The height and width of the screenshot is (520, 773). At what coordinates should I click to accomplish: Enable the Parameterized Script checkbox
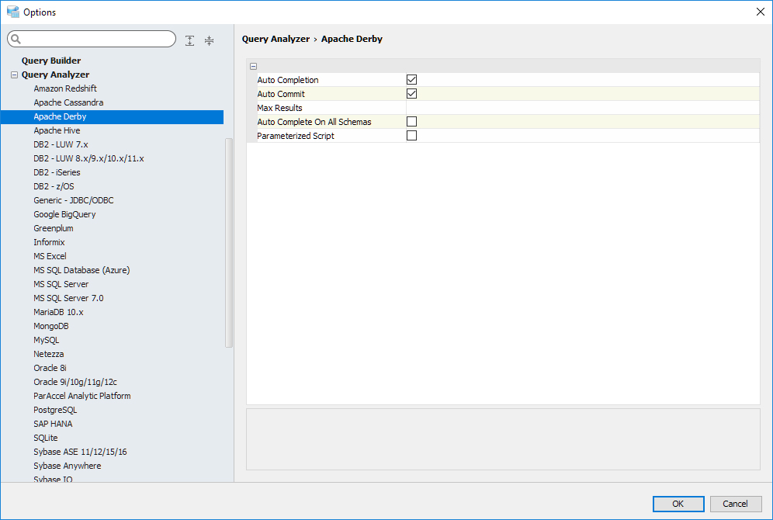(x=412, y=136)
